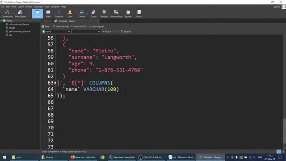Select the mysql connection in tree
286x161 pixels.
tap(9, 21)
